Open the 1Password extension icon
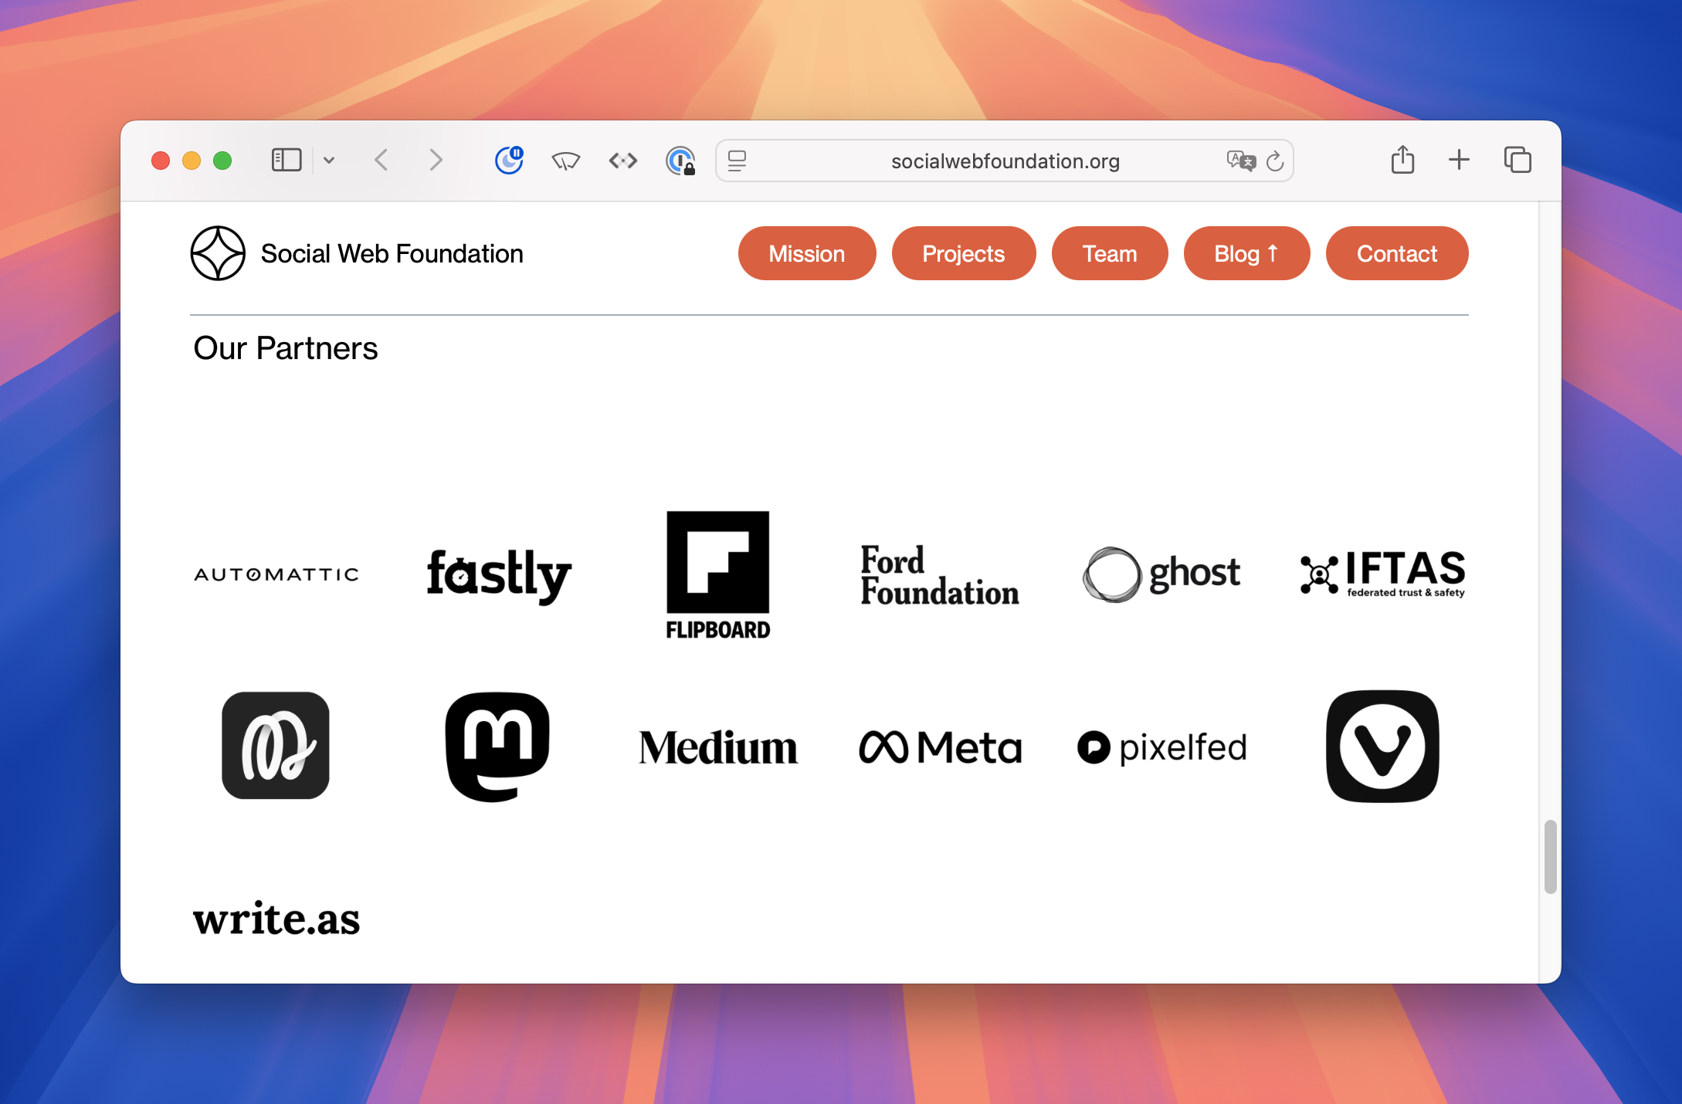1682x1104 pixels. point(680,161)
